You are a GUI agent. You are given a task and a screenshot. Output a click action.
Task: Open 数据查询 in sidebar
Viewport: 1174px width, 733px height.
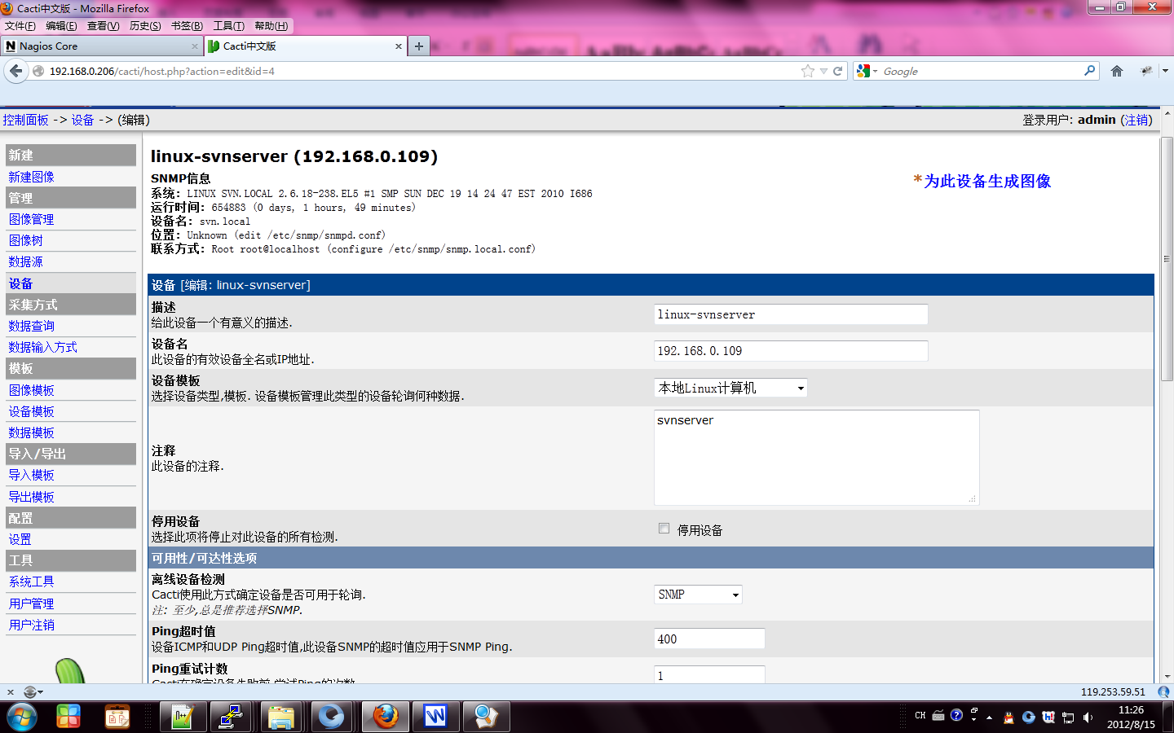point(31,326)
